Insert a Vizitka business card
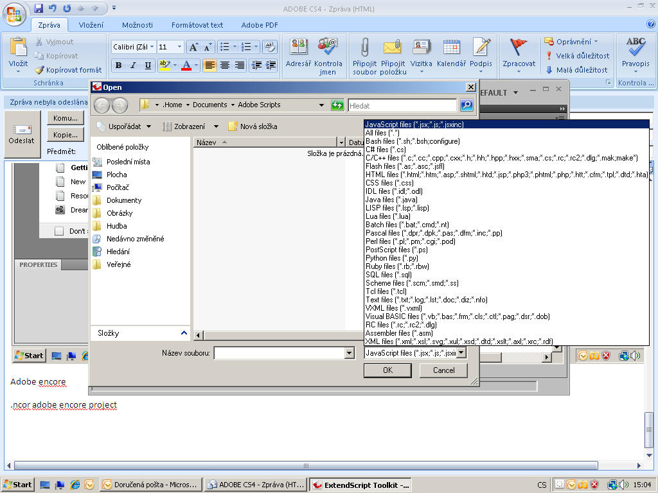 [421, 55]
